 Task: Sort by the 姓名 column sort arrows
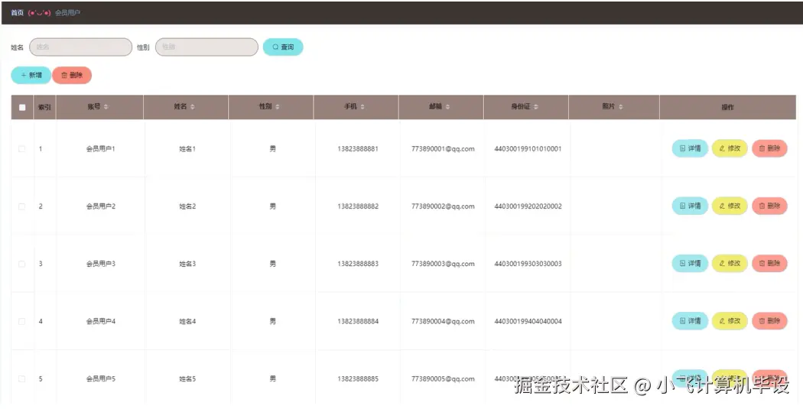[193, 107]
